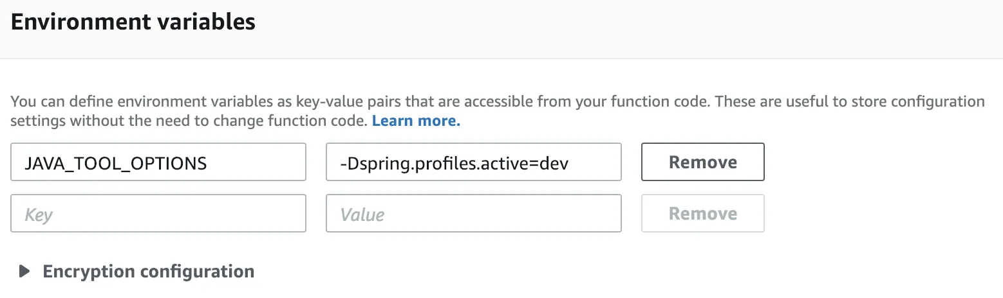The height and width of the screenshot is (298, 1003).
Task: Place cursor in the first row's value box
Action: [473, 162]
